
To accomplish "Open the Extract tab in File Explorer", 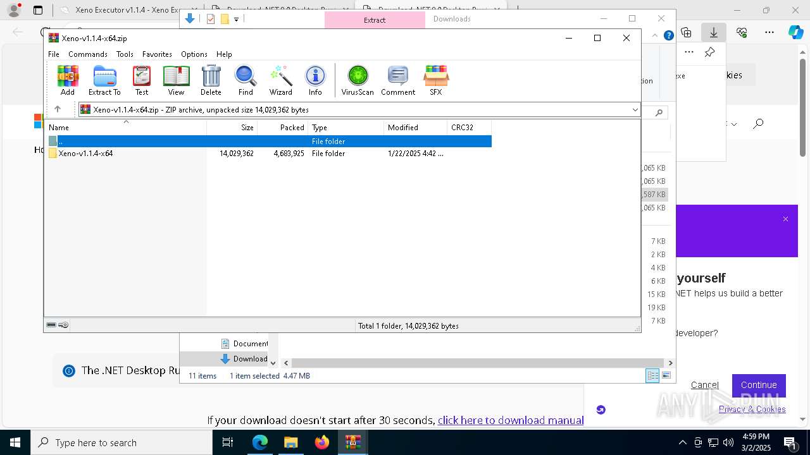I will point(375,20).
